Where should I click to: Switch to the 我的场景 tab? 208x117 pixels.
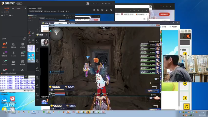pyautogui.click(x=6, y=8)
